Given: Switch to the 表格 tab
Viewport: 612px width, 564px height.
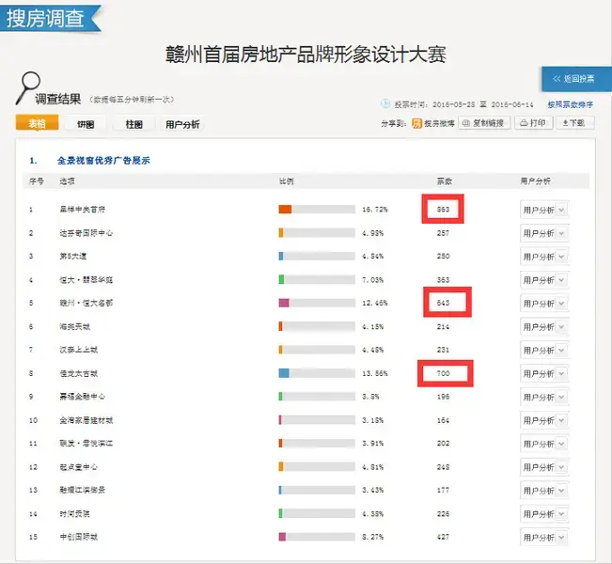Looking at the screenshot, I should [x=37, y=123].
